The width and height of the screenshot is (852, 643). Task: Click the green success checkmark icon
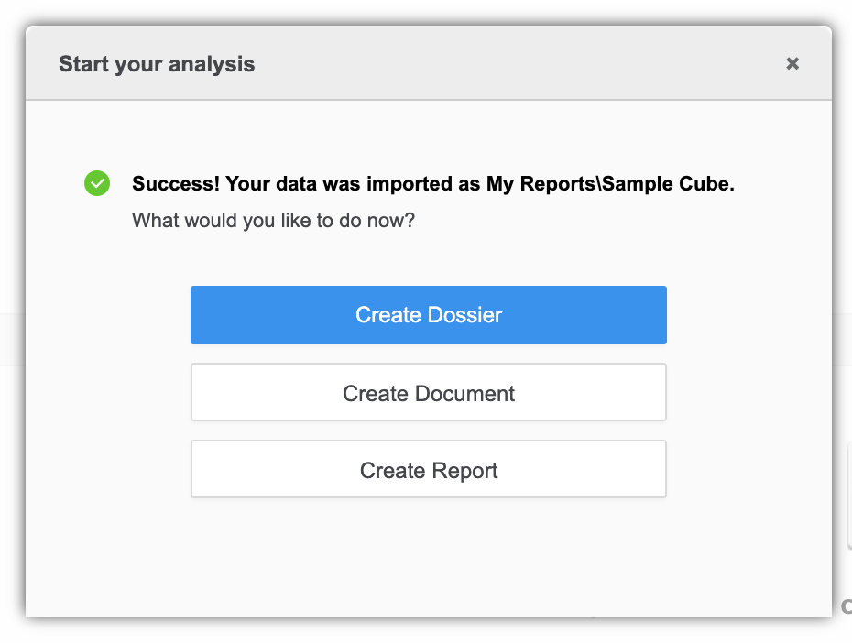(x=97, y=183)
